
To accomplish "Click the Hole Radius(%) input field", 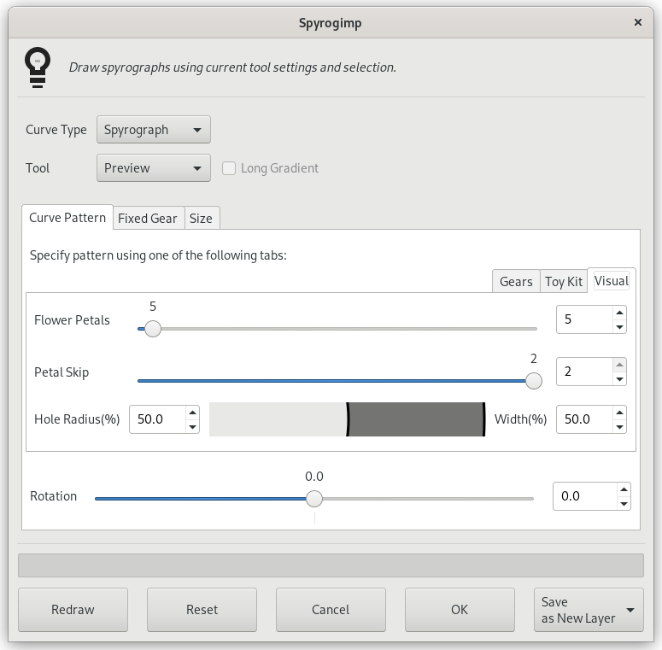I will coord(157,419).
